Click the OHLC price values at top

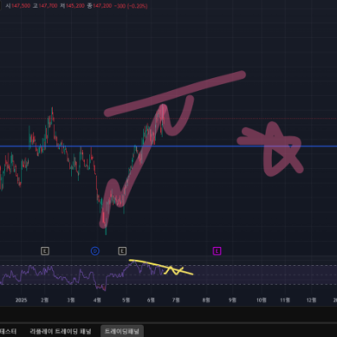(x=76, y=6)
